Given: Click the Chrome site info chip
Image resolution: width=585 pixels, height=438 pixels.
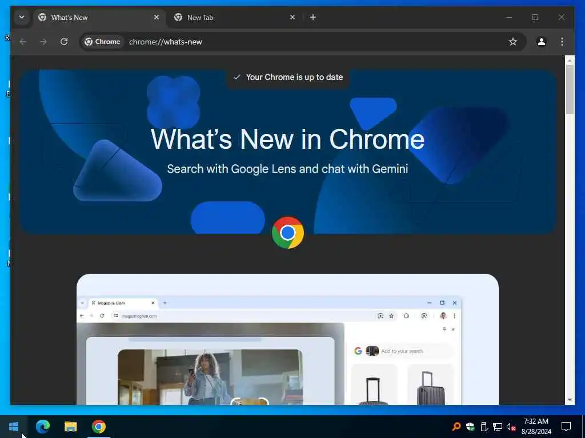Looking at the screenshot, I should click(103, 42).
